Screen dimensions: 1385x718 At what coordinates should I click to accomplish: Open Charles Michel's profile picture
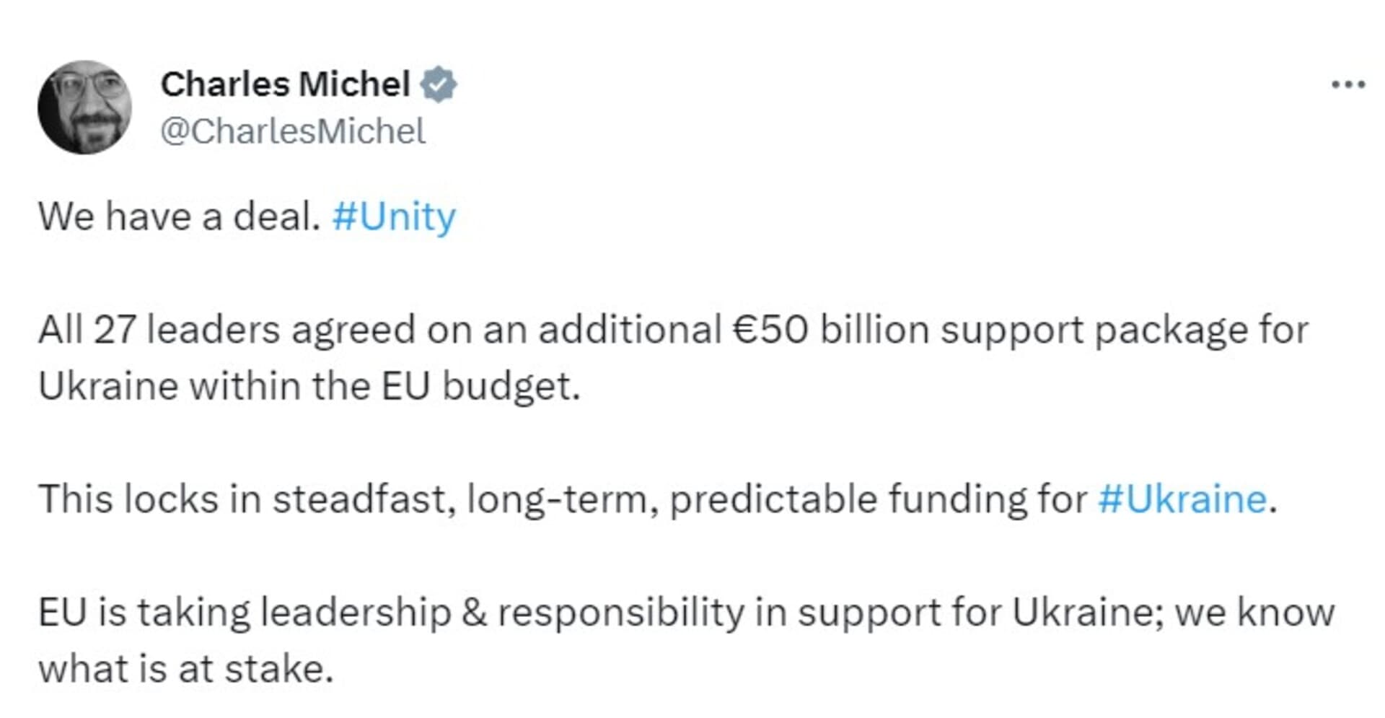pyautogui.click(x=85, y=107)
